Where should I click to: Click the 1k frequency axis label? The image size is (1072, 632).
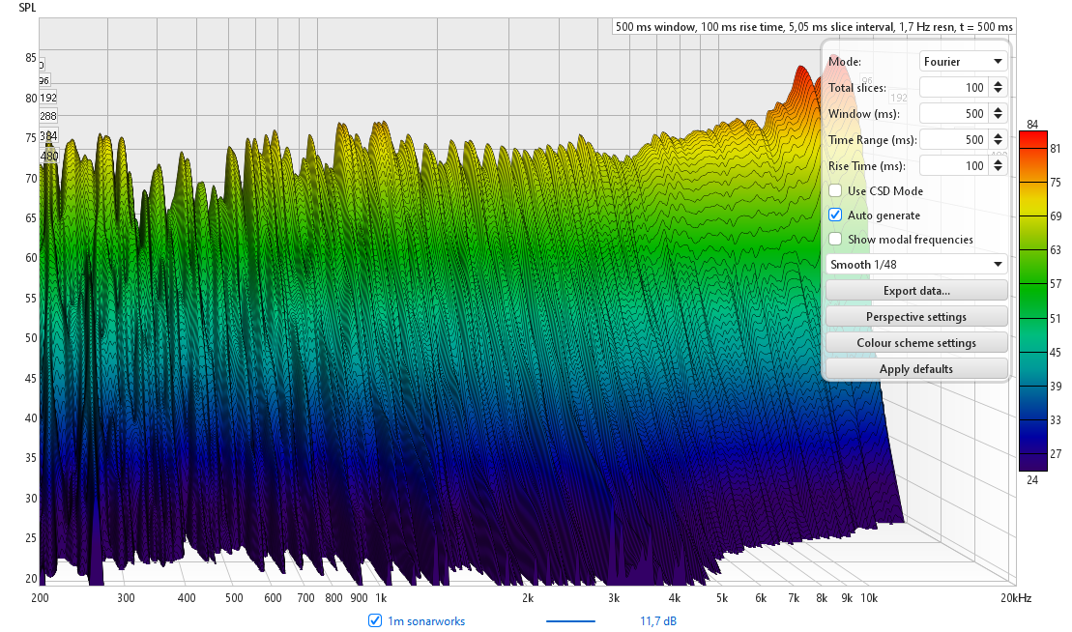point(381,598)
